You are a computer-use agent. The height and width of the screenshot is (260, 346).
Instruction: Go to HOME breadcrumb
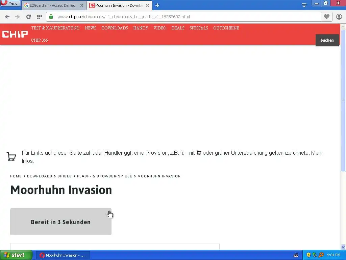click(x=16, y=176)
